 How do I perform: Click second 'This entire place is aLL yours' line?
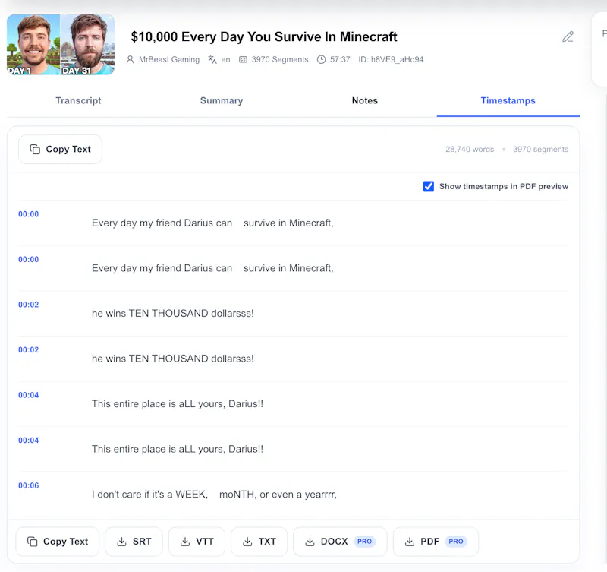pos(178,449)
